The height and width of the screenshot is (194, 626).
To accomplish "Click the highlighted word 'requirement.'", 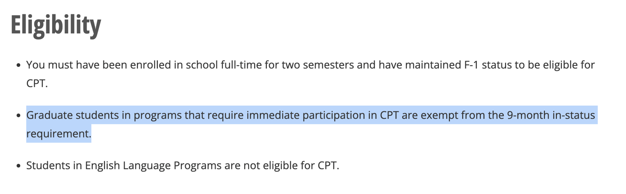I will tap(59, 133).
